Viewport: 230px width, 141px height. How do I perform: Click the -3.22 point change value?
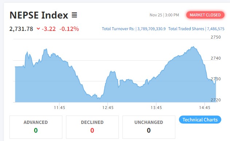pos(49,29)
